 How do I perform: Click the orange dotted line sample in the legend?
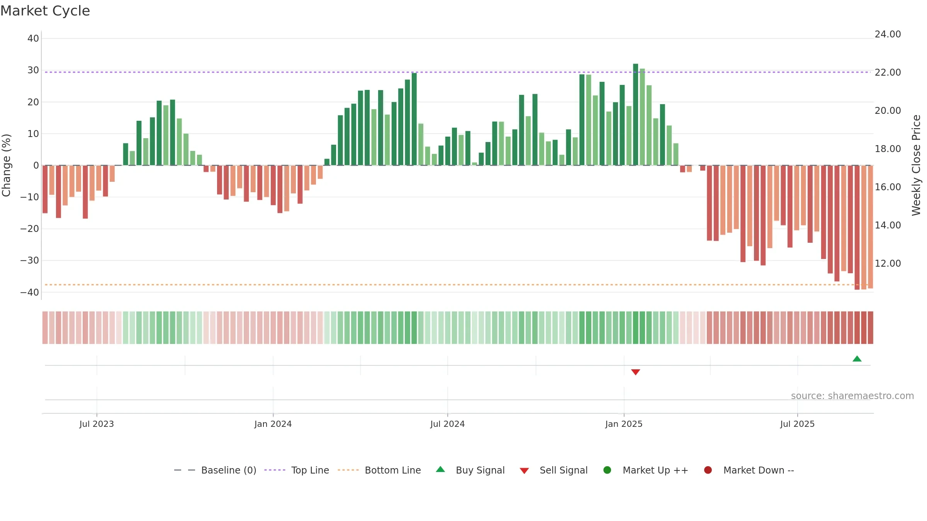click(348, 470)
